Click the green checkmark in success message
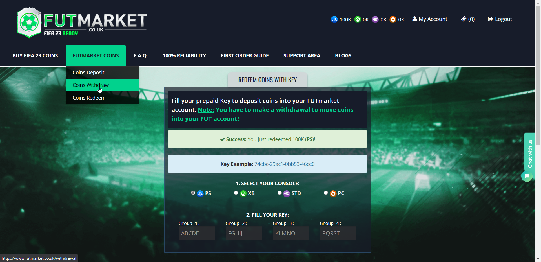The image size is (541, 262). click(x=222, y=139)
